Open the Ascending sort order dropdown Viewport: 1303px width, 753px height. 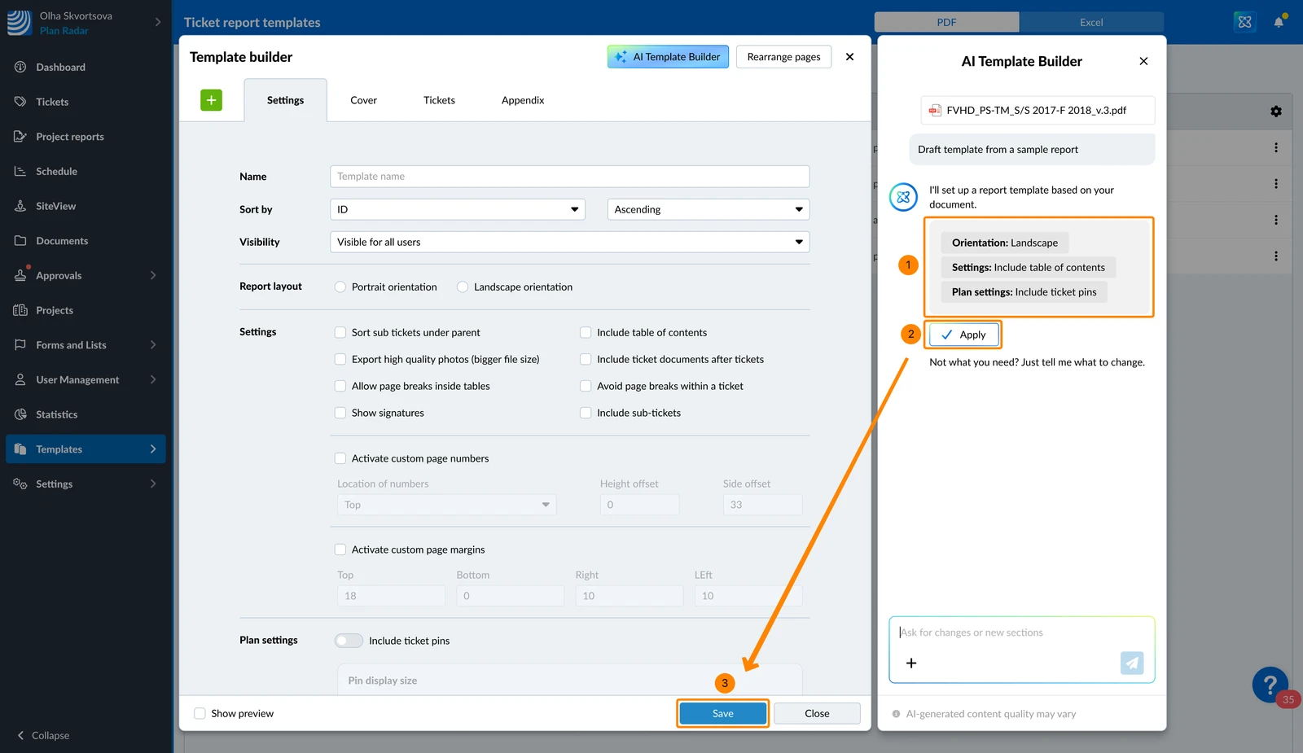tap(709, 209)
